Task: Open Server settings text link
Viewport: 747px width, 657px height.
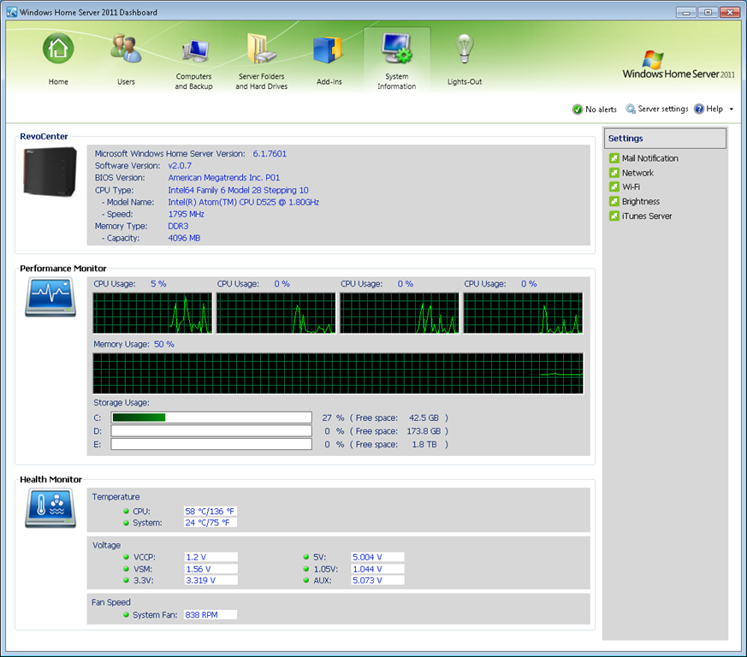Action: click(663, 109)
